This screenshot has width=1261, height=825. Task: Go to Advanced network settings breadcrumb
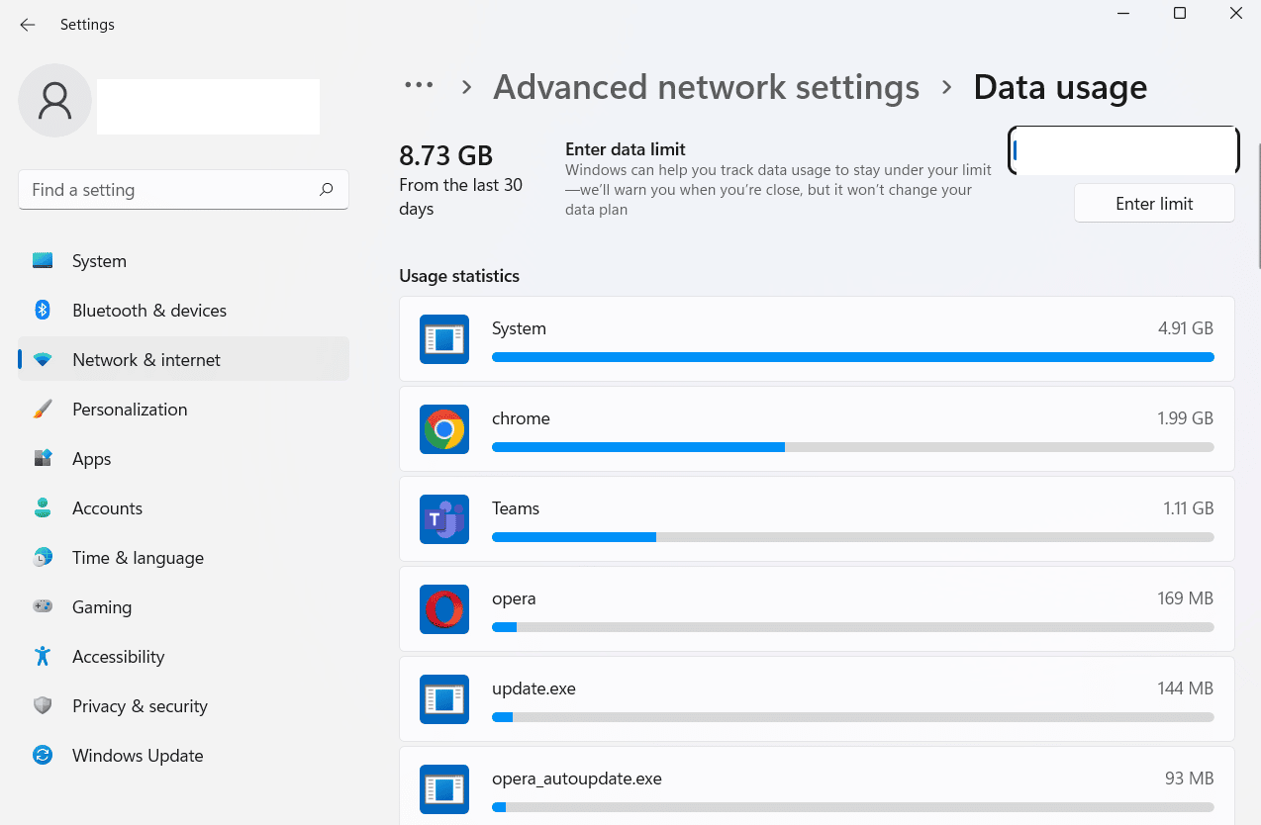click(x=707, y=87)
